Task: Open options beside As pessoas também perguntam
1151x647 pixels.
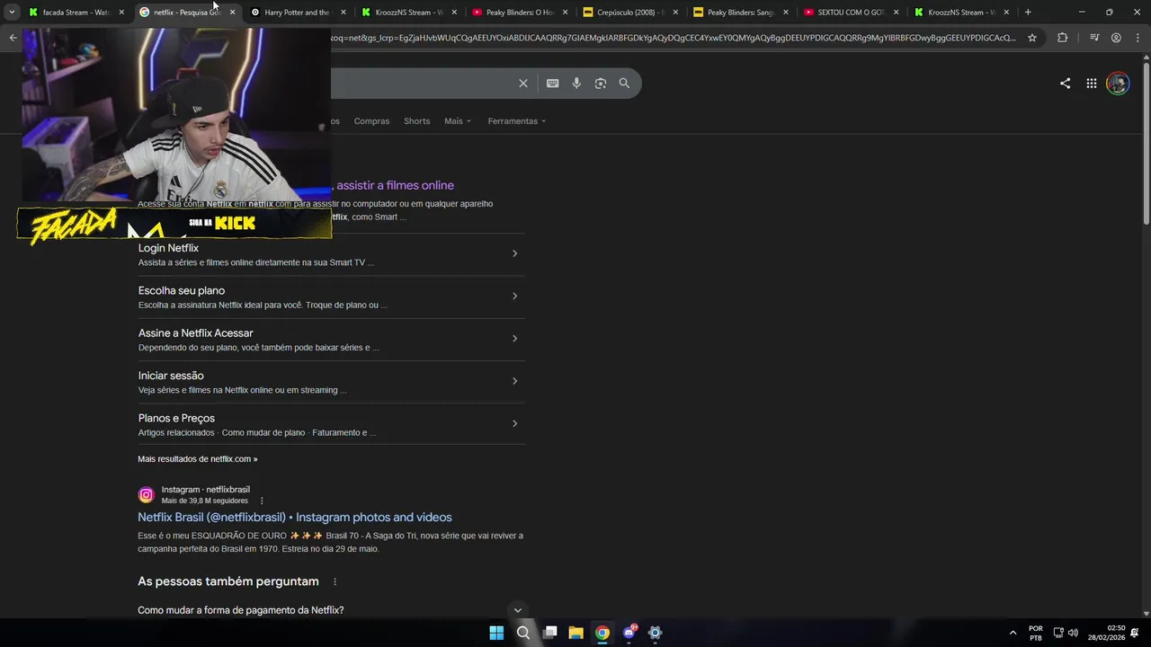Action: click(335, 582)
